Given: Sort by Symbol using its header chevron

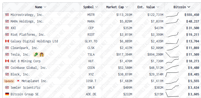Looking at the screenshot, I should pyautogui.click(x=96, y=7).
